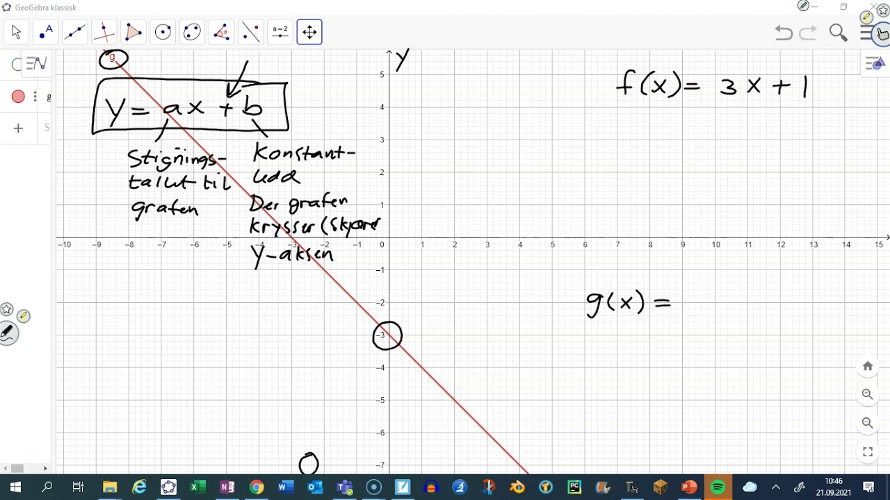Open Windows notification center
Viewport: 890px width, 500px height.
(868, 487)
